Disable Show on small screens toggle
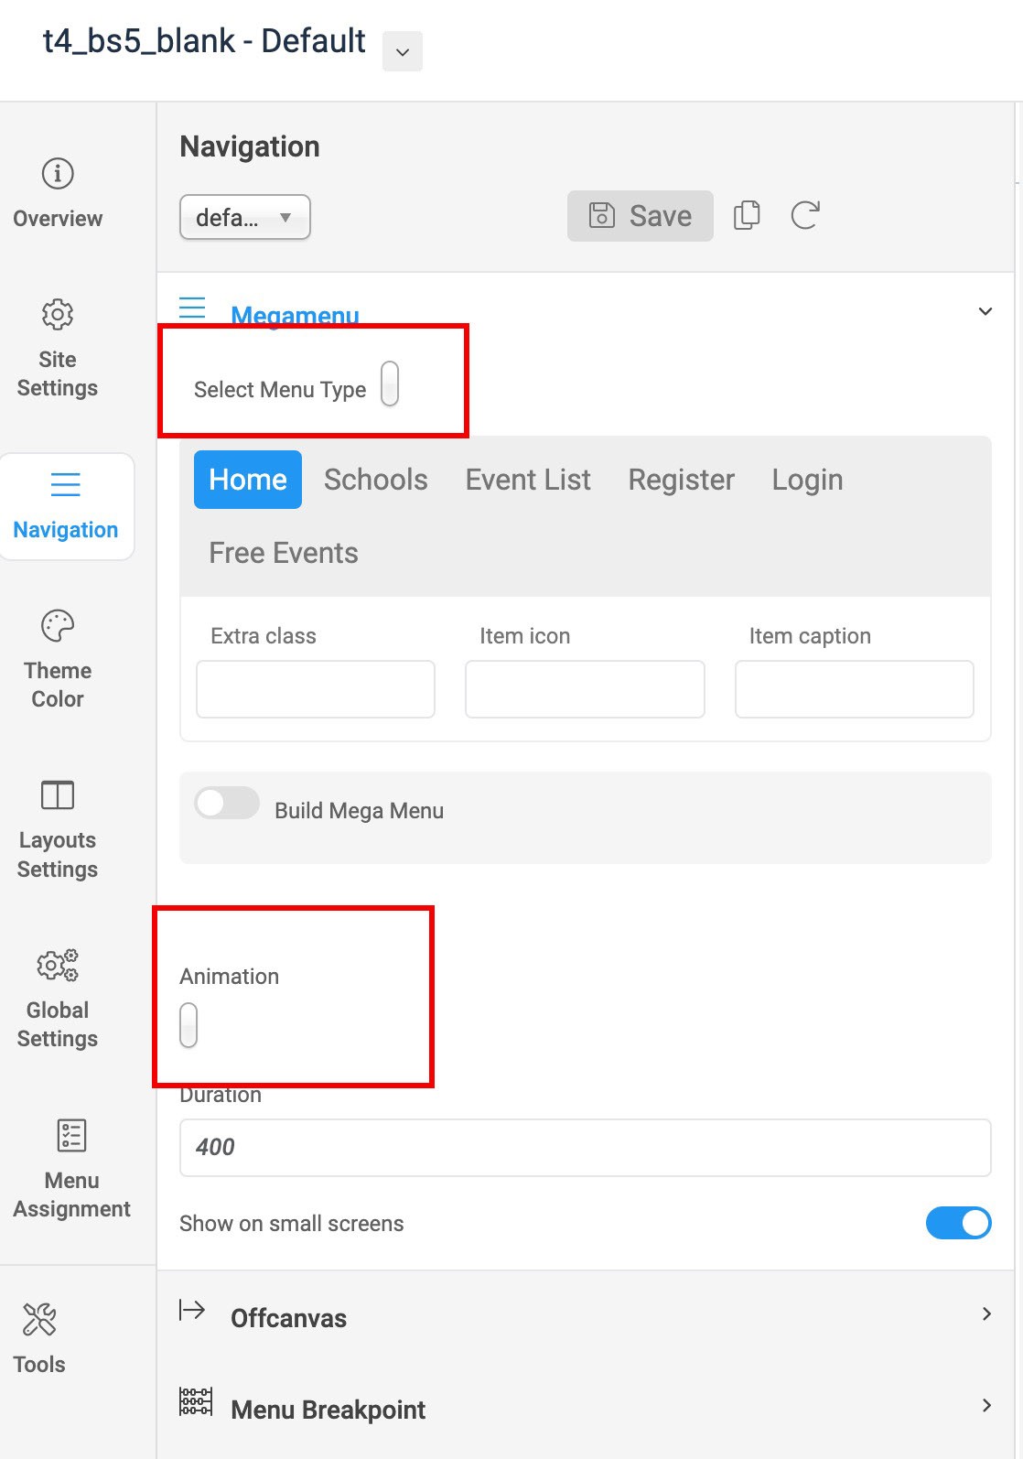Screen dimensions: 1023x1459 pos(958,1223)
